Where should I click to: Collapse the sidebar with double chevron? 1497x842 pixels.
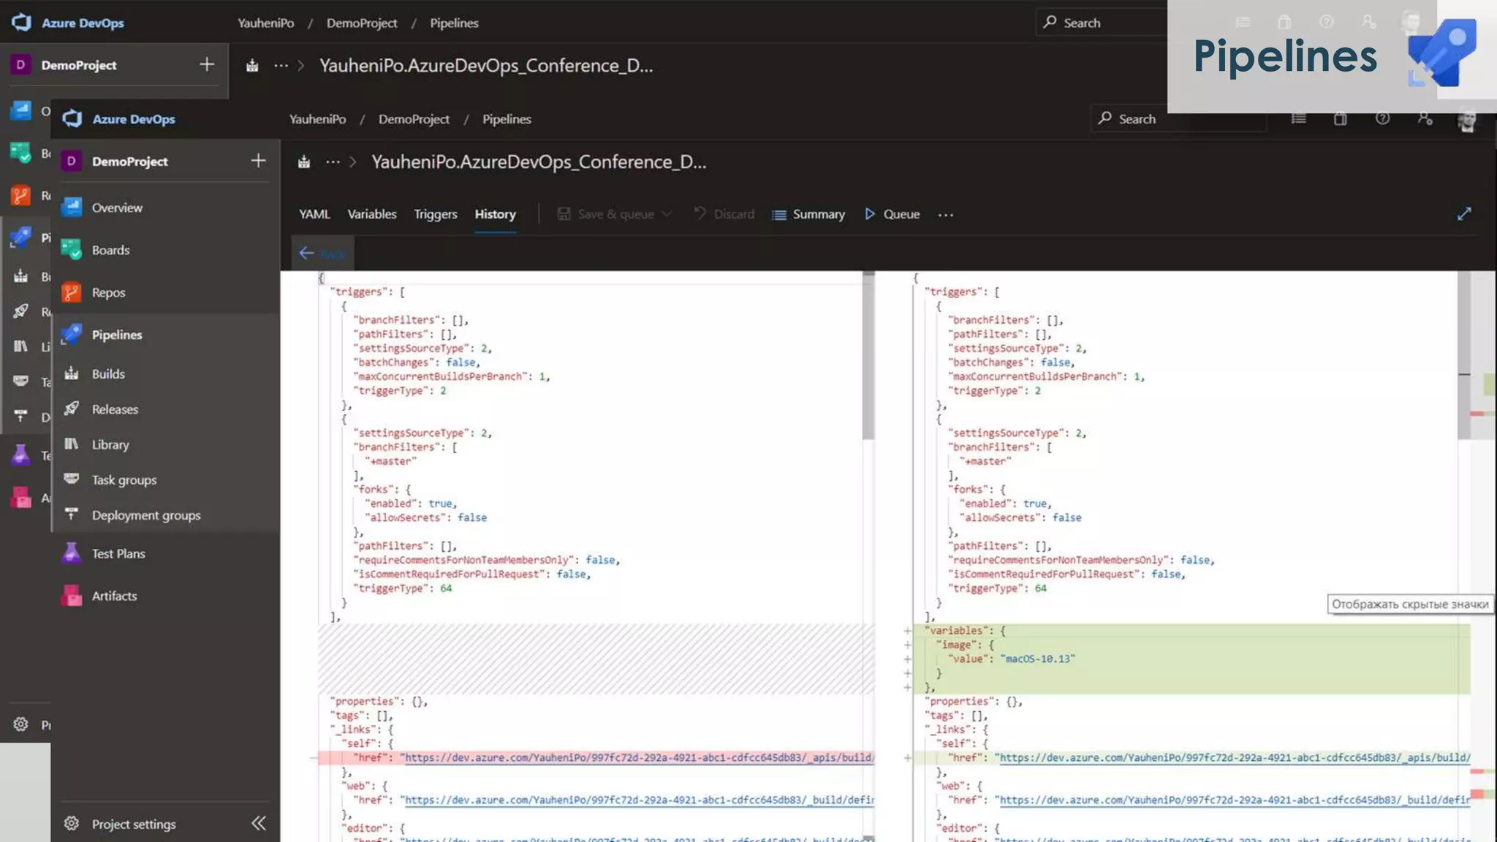[259, 824]
